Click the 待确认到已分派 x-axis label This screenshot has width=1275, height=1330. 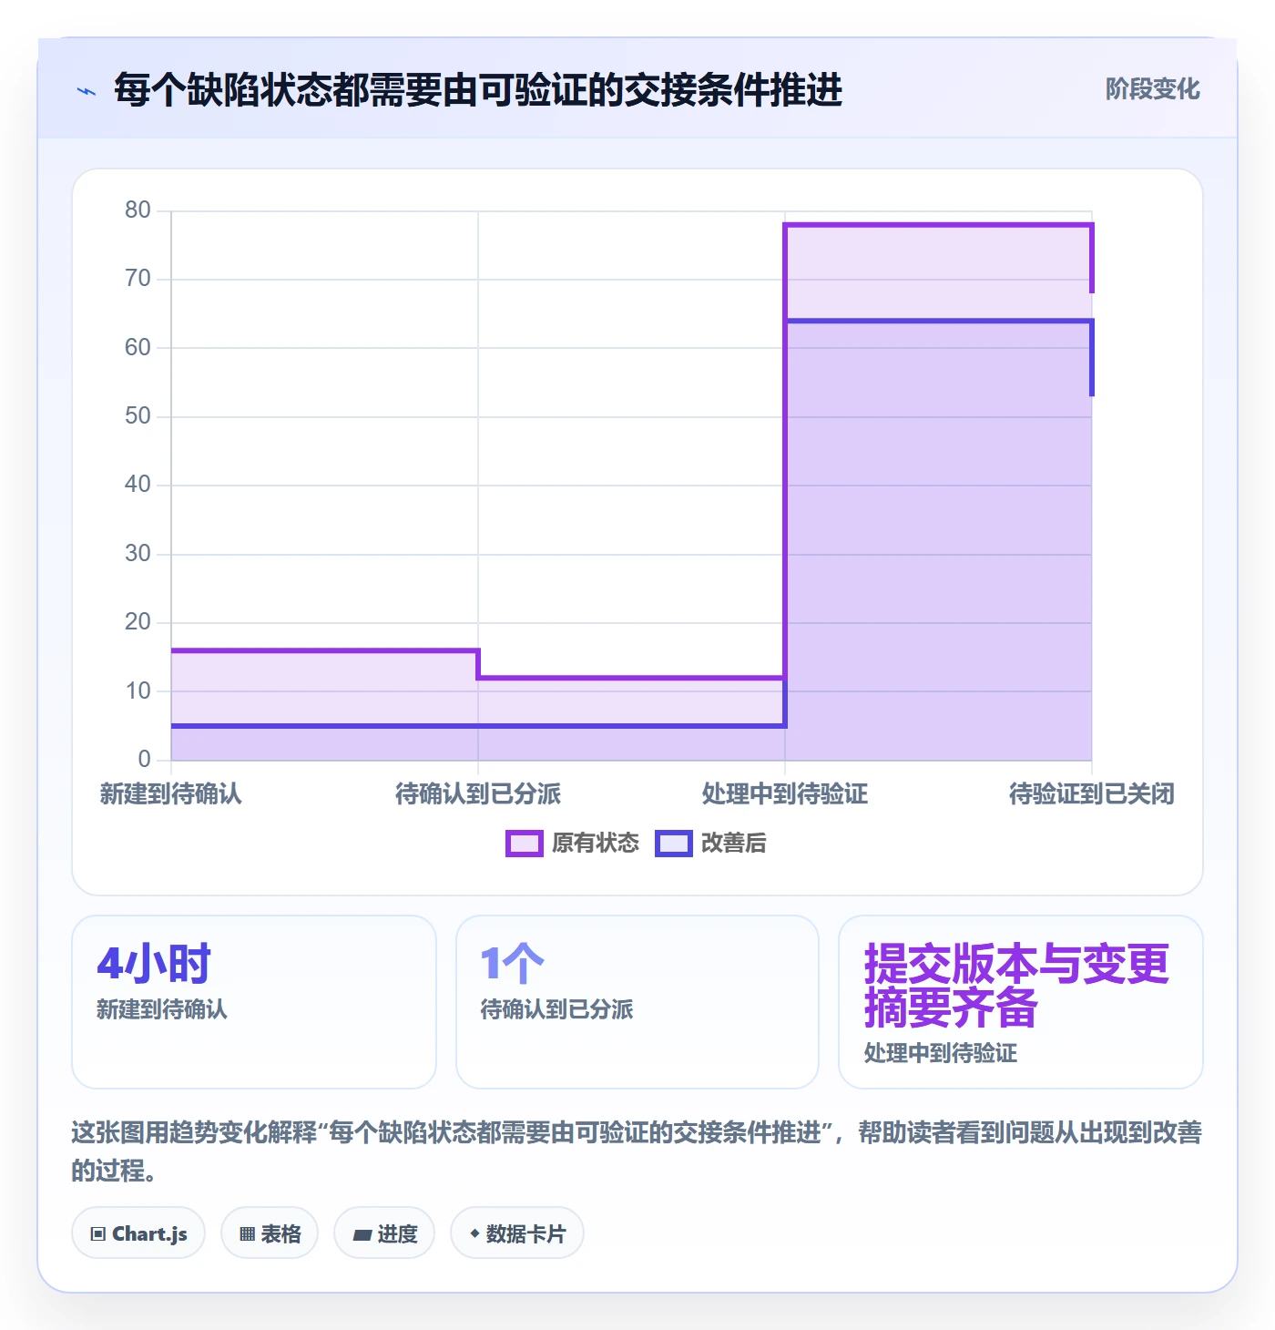(x=478, y=794)
